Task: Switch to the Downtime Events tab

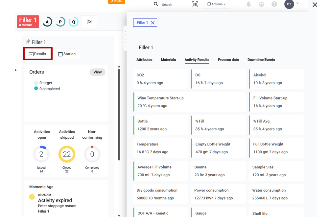Action: (x=261, y=60)
